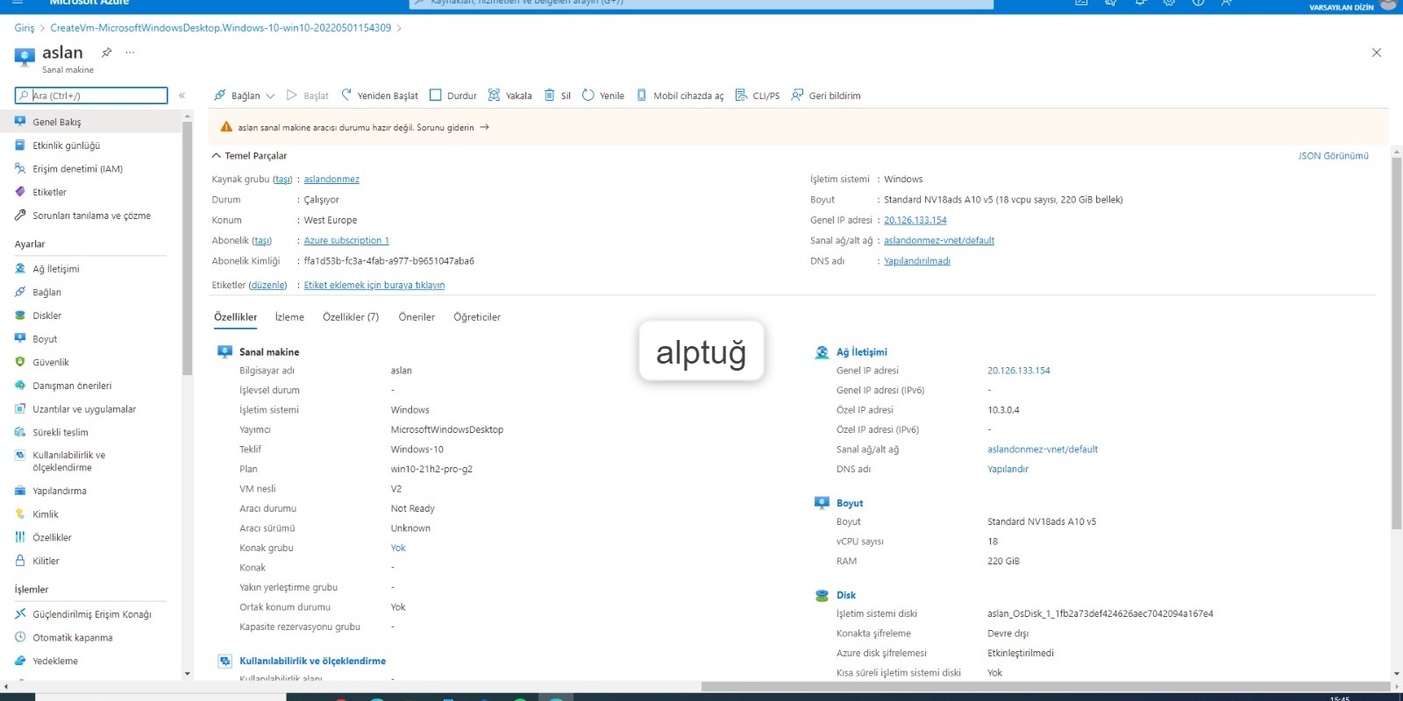This screenshot has width=1403, height=701.
Task: Open Sürekli teslim in the sidebar
Action: click(61, 432)
